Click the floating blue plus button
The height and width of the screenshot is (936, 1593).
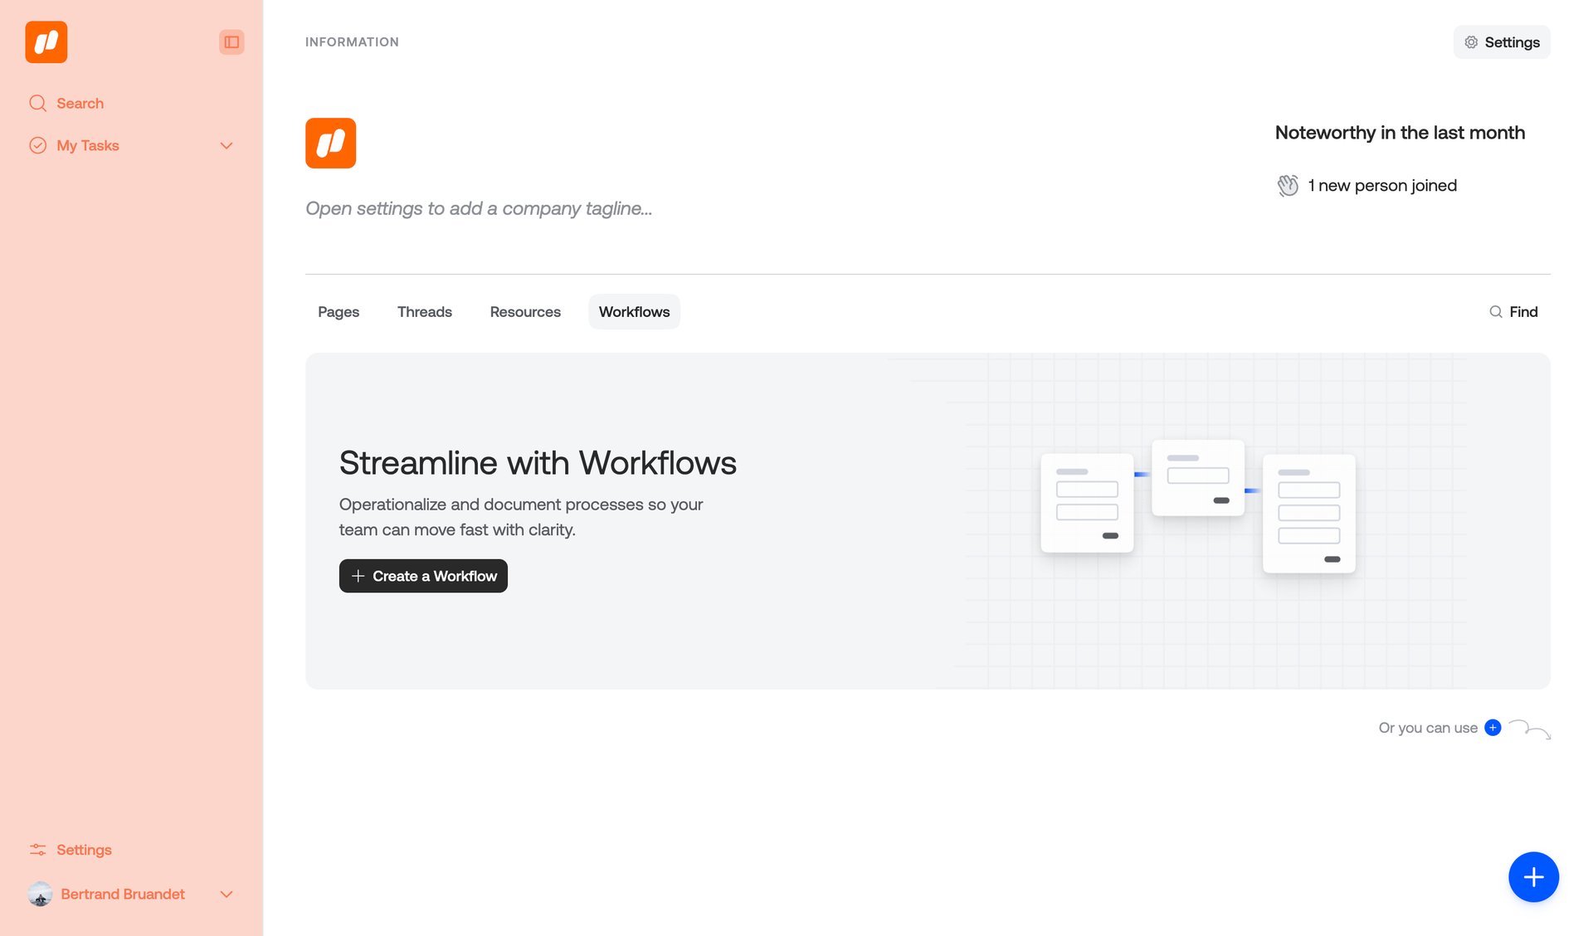[1533, 877]
